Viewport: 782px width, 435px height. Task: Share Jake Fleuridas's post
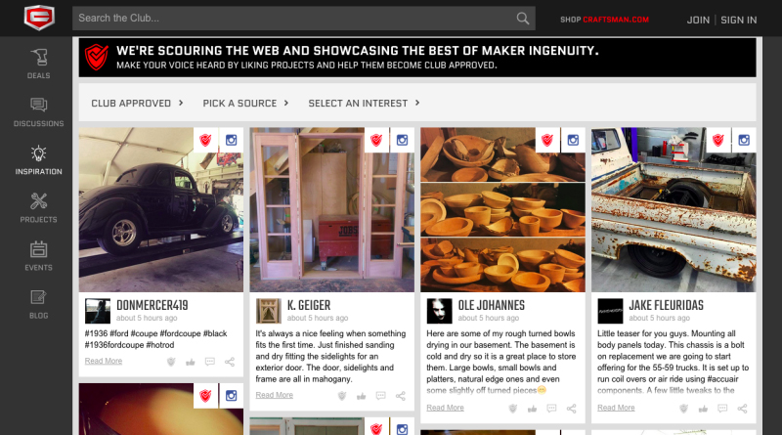pos(742,409)
